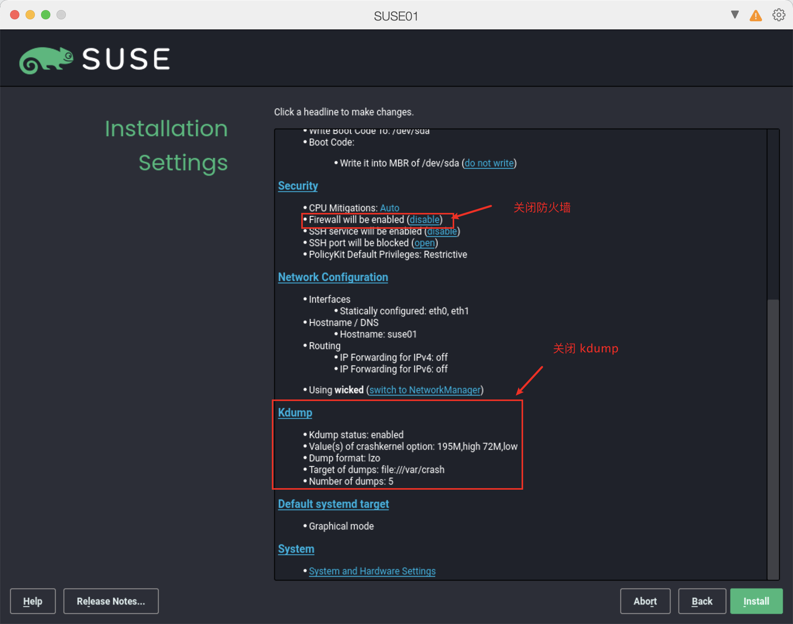This screenshot has width=793, height=624.
Task: Open the Network Configuration headline
Action: click(x=333, y=277)
